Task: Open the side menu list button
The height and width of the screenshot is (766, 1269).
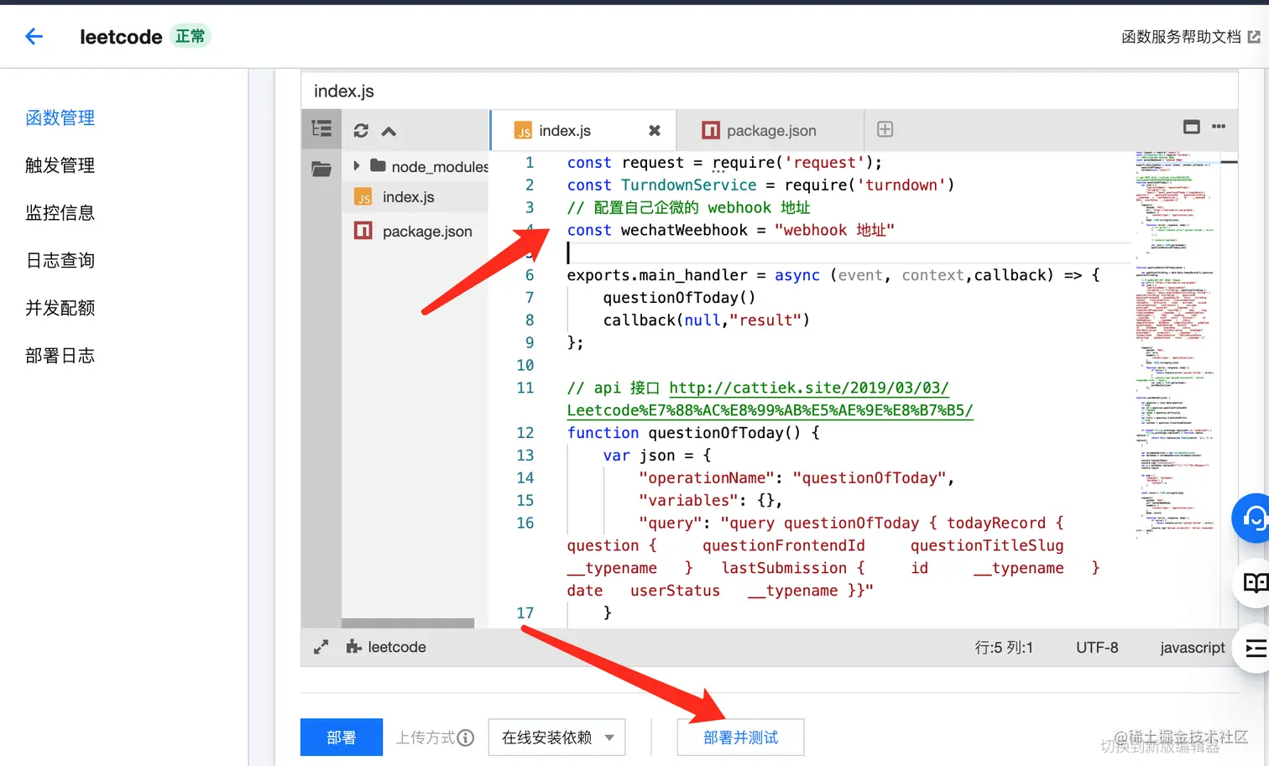Action: click(1253, 648)
